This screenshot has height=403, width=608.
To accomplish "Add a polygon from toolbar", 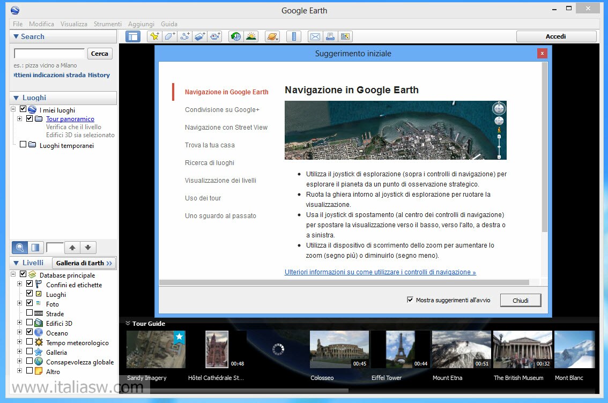I will [170, 36].
